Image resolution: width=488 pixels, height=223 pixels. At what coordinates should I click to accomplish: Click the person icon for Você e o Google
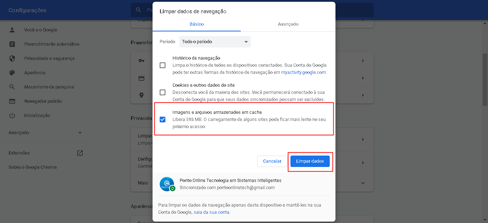click(12, 30)
